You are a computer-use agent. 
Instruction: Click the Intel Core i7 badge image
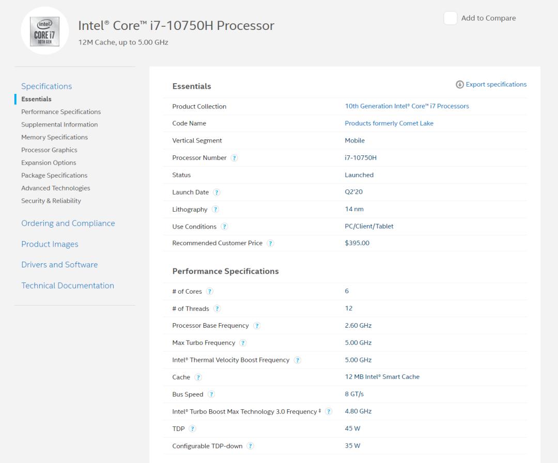[x=44, y=31]
